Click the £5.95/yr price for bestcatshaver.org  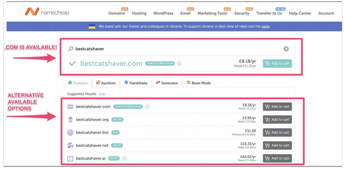coord(249,118)
